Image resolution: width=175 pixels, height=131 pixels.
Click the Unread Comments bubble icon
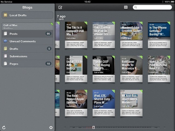pos(5,41)
